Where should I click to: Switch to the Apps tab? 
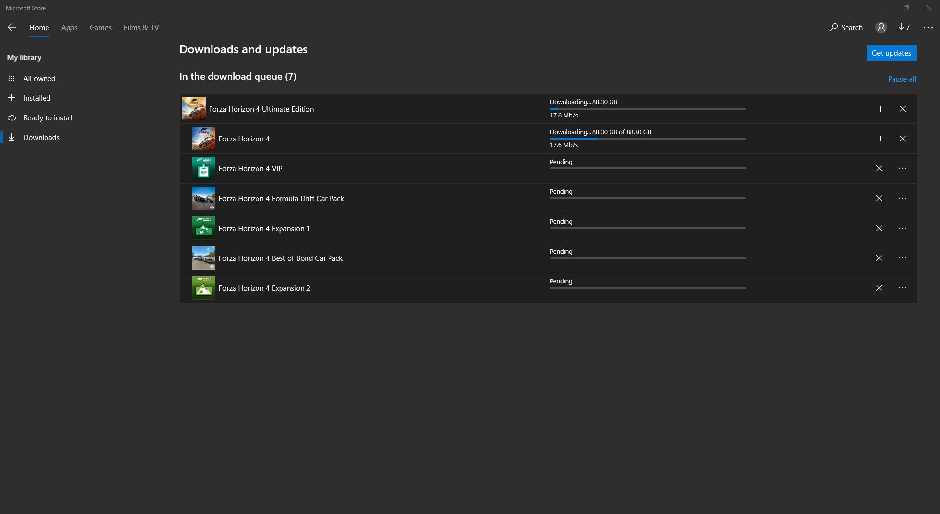click(69, 28)
